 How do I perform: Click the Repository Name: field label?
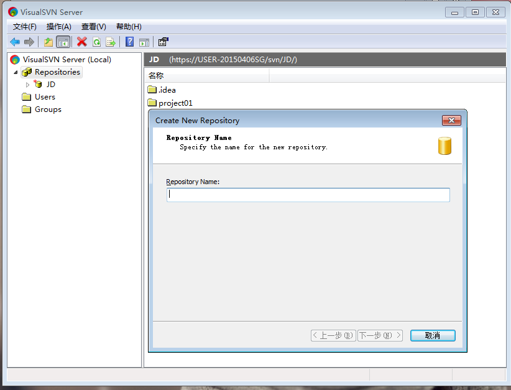click(193, 182)
